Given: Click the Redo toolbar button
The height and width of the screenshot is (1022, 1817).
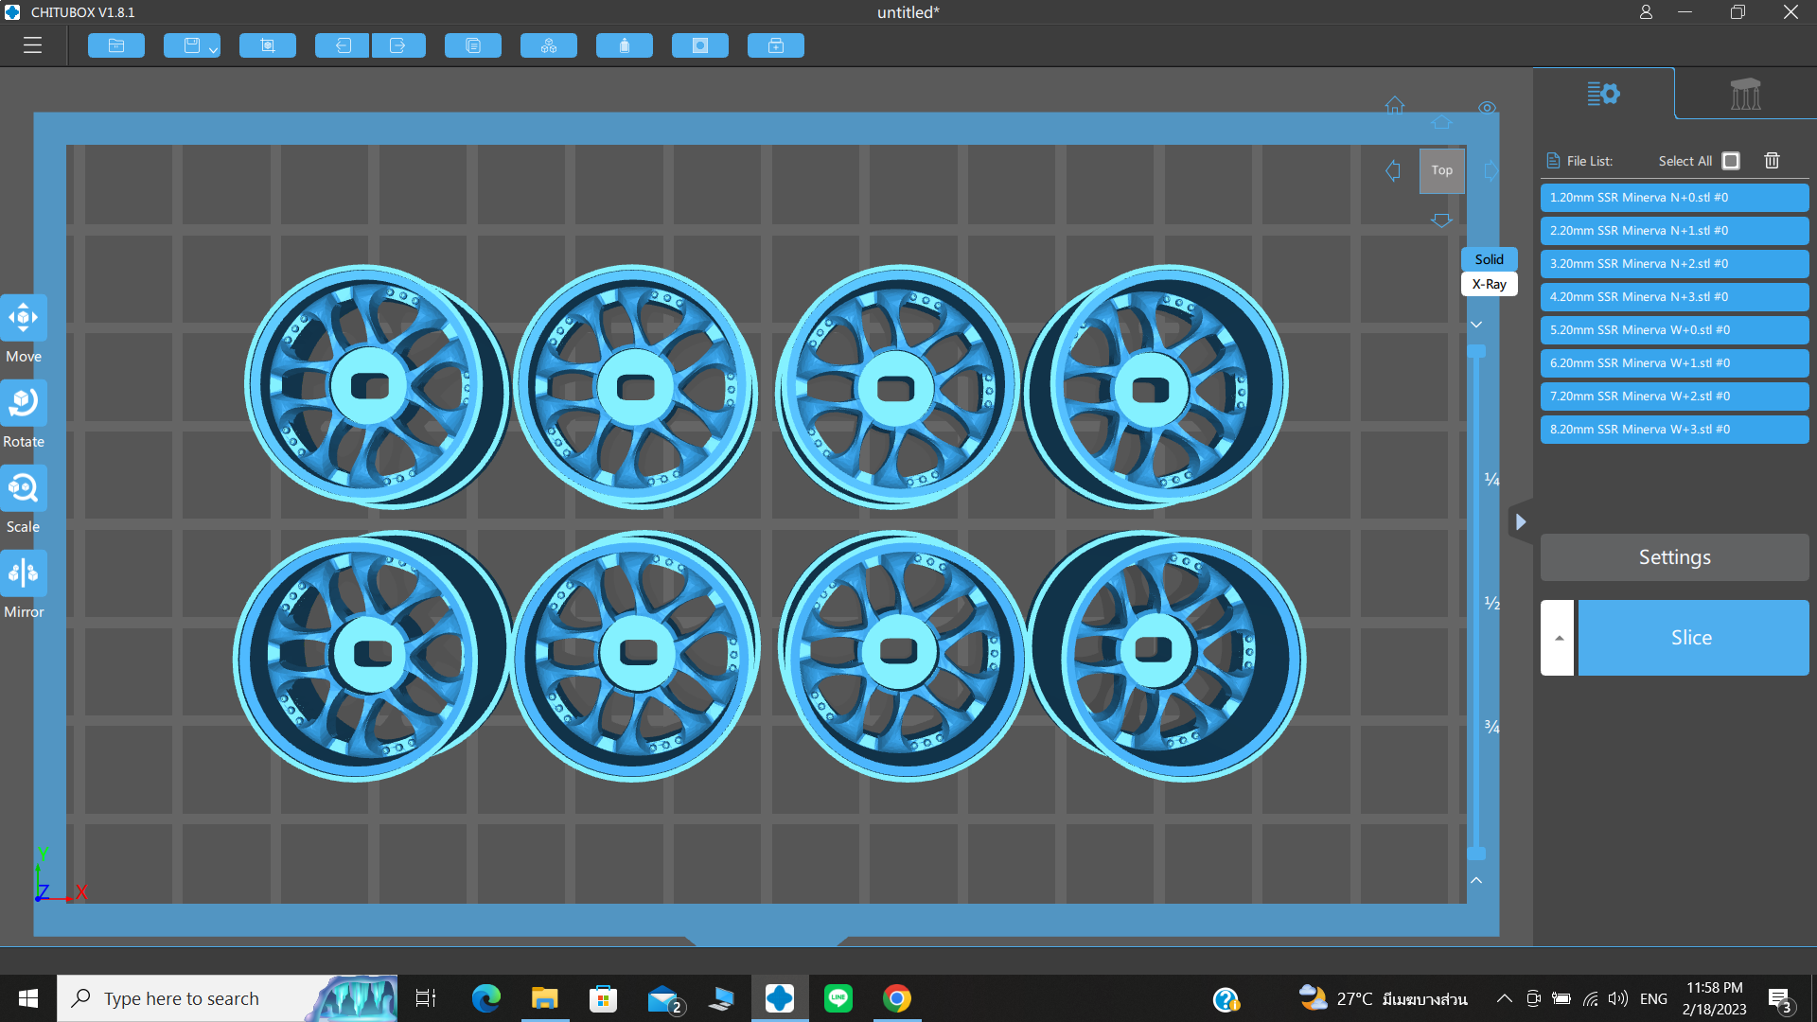Looking at the screenshot, I should [398, 45].
